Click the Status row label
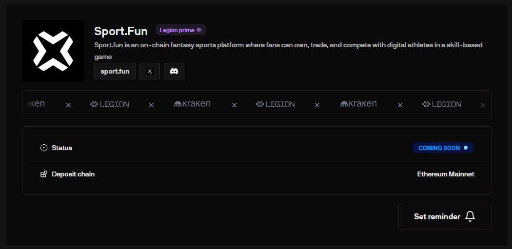Screen dimensions: 512x249 pyautogui.click(x=62, y=148)
